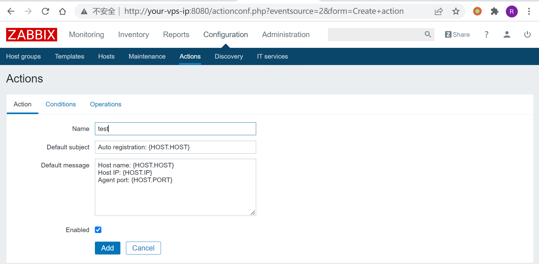Screen dimensions: 539x264
Task: Open the user profile icon
Action: 507,35
